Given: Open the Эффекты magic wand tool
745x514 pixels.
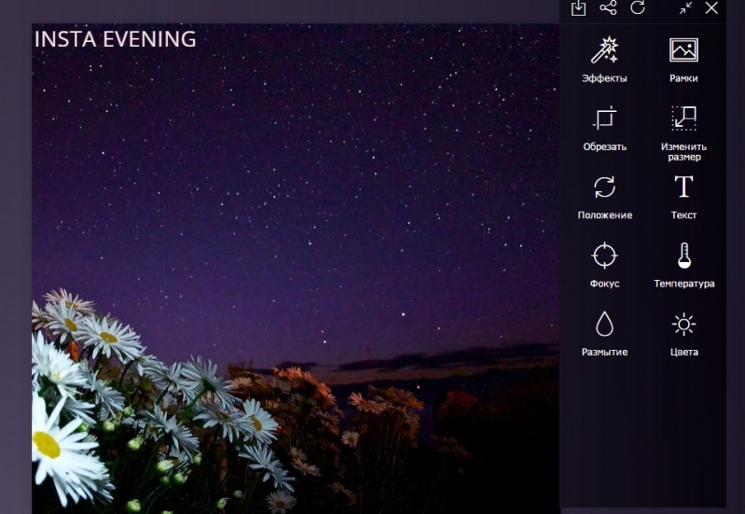Looking at the screenshot, I should click(604, 60).
